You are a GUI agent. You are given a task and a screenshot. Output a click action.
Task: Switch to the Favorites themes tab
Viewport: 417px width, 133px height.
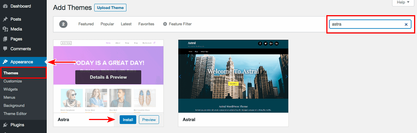tap(146, 24)
